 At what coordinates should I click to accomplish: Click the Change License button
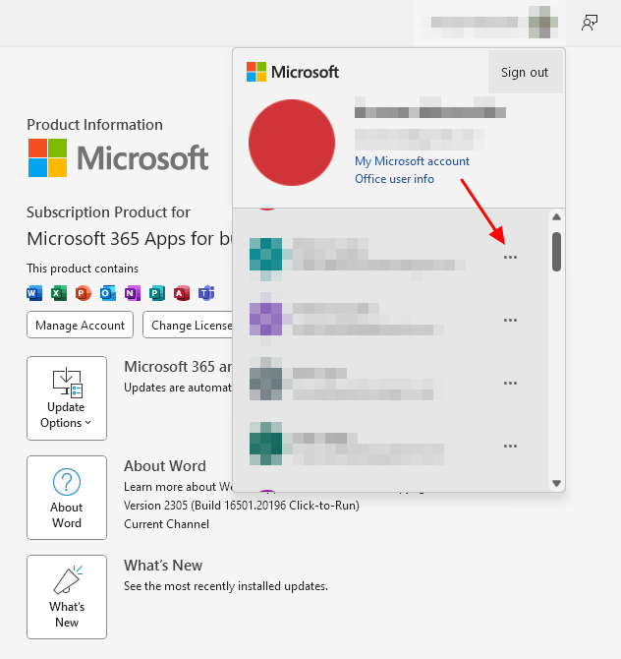(188, 325)
